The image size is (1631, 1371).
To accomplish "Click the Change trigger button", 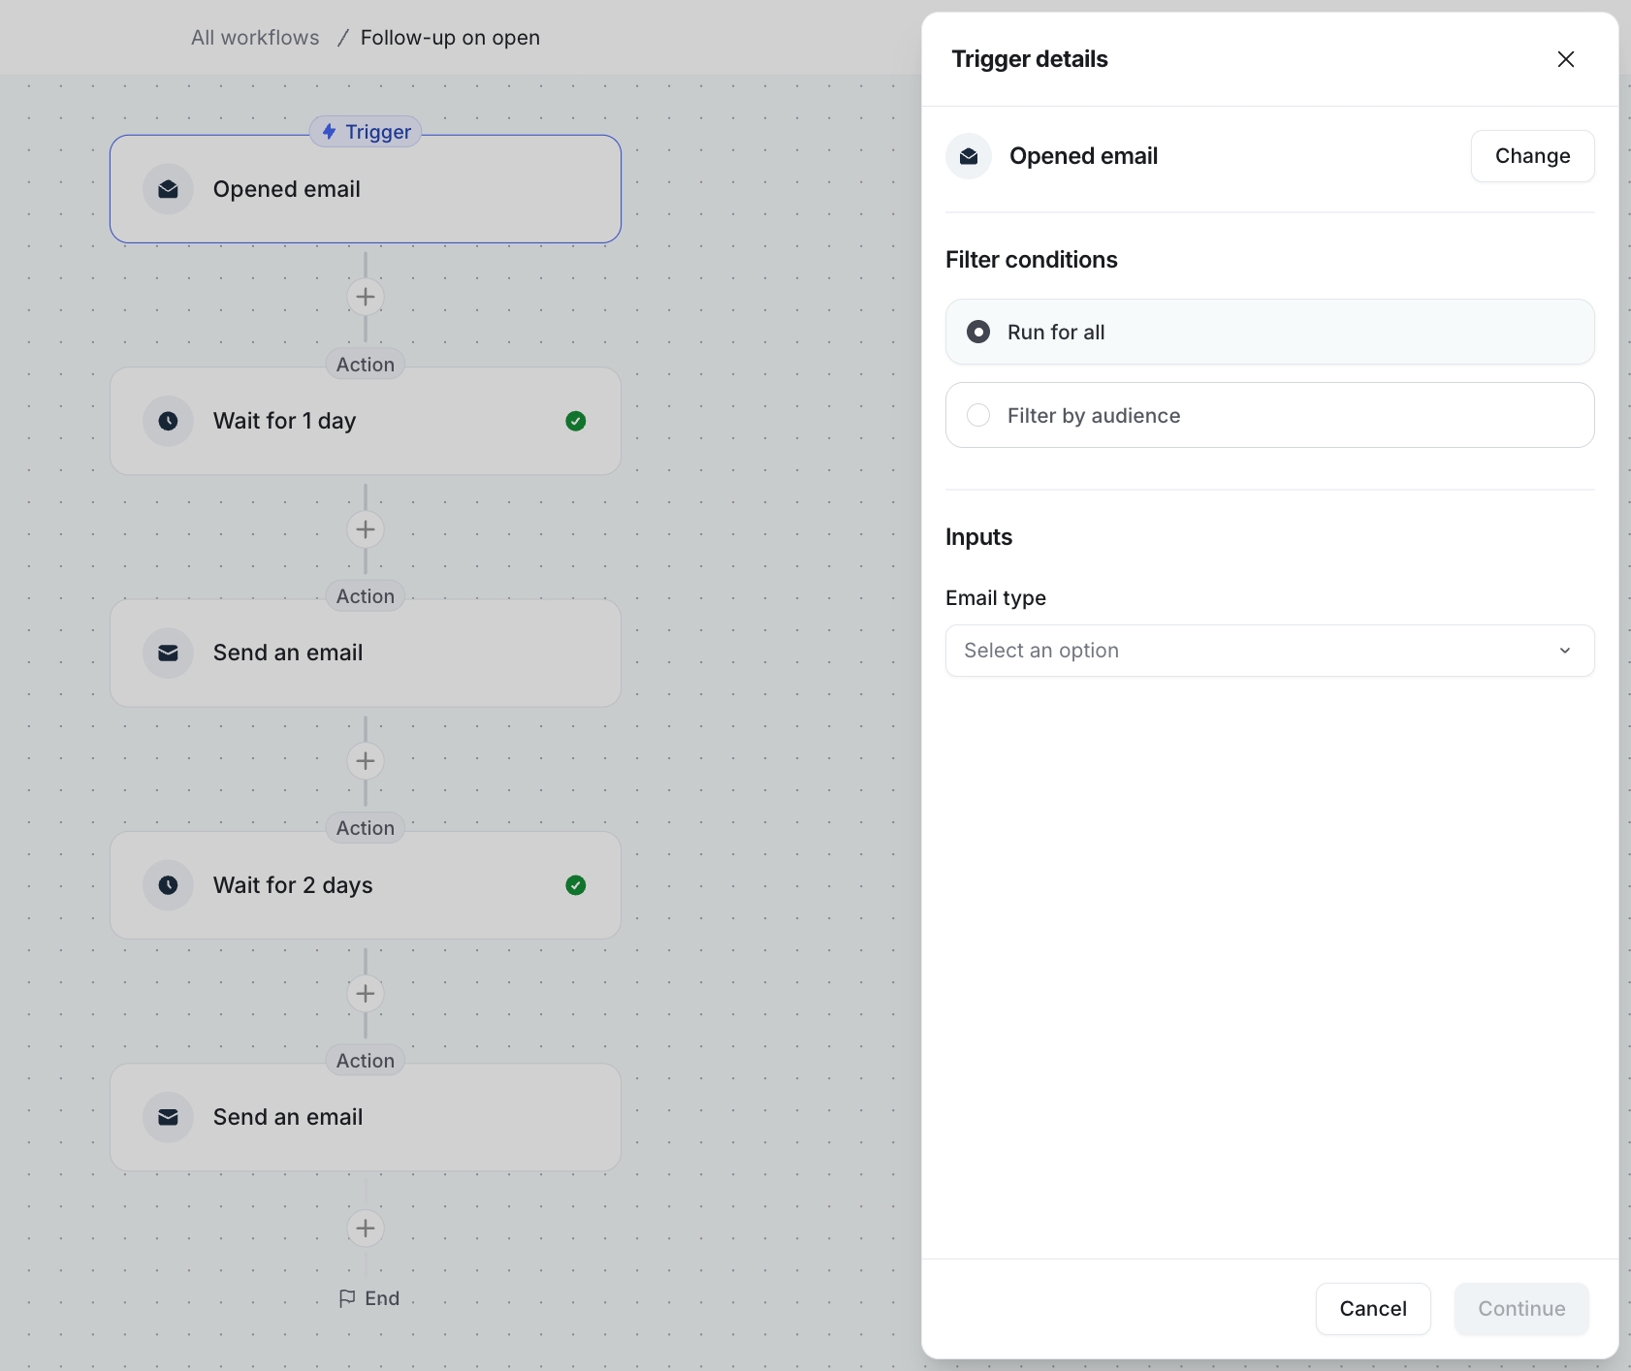I will 1532,156.
